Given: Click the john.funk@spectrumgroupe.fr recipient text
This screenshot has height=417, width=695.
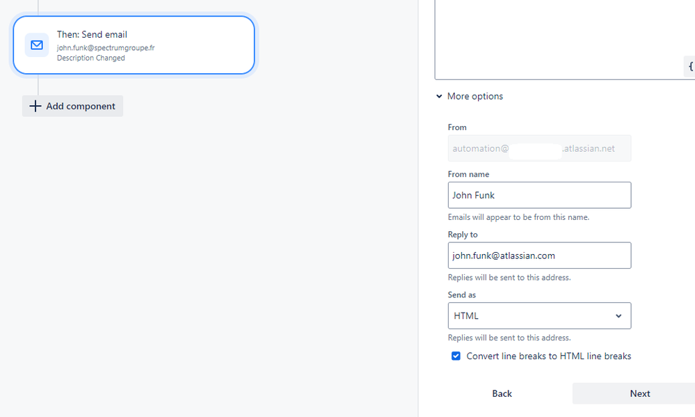Looking at the screenshot, I should tap(106, 48).
